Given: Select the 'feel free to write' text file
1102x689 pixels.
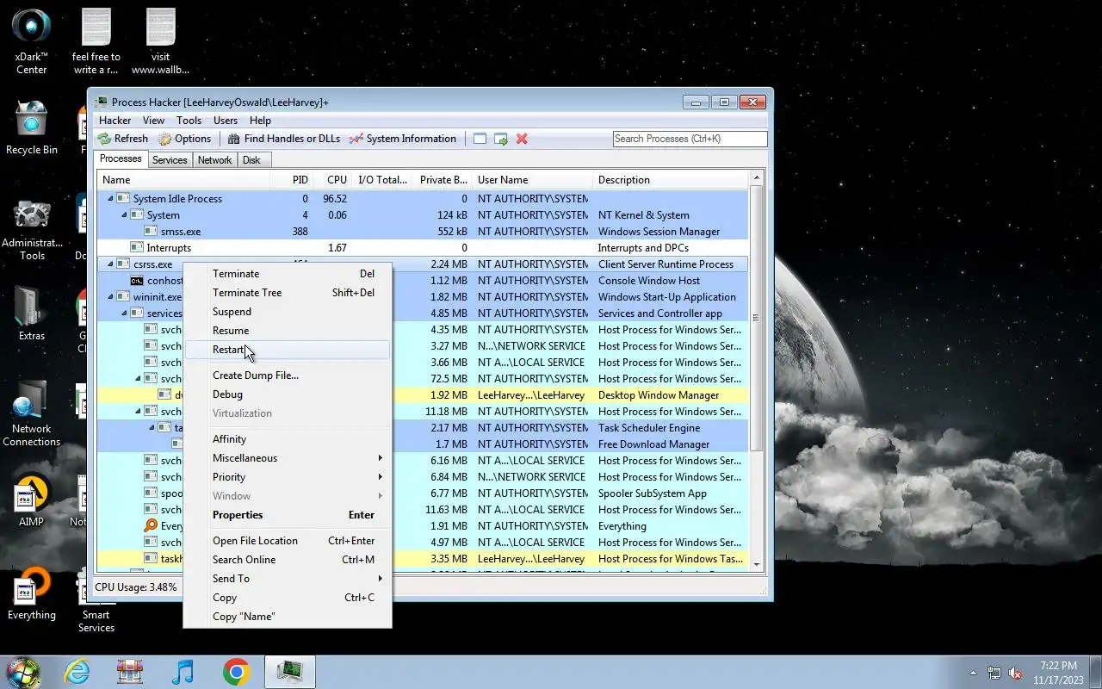Looking at the screenshot, I should click(96, 42).
